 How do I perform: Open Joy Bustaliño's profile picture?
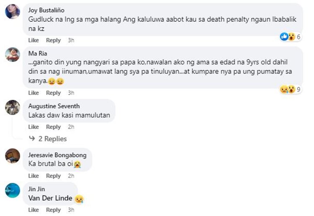point(13,11)
